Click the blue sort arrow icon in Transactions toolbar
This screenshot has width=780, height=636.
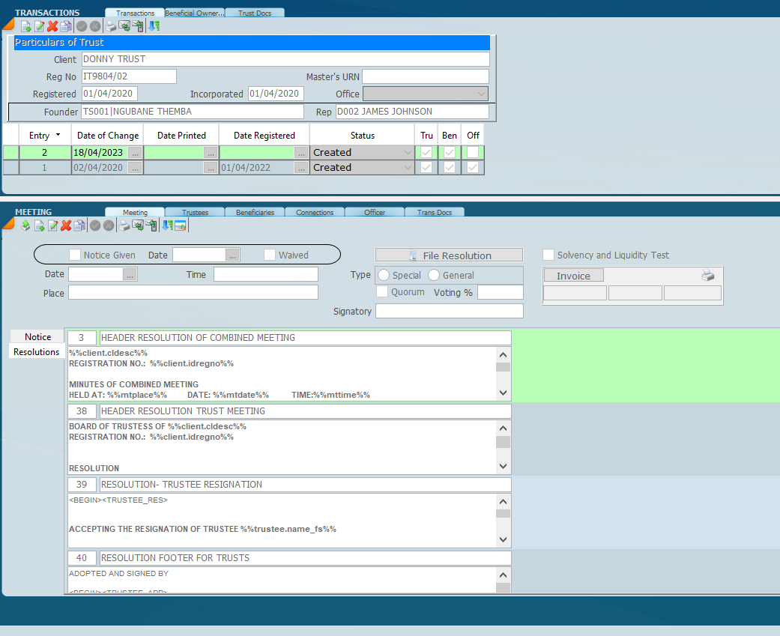coord(154,26)
